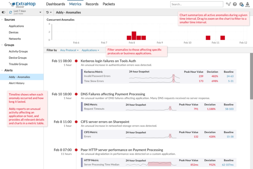253x169 pixels.
Task: Click the baseline value 24-63
Action: [x=230, y=76]
